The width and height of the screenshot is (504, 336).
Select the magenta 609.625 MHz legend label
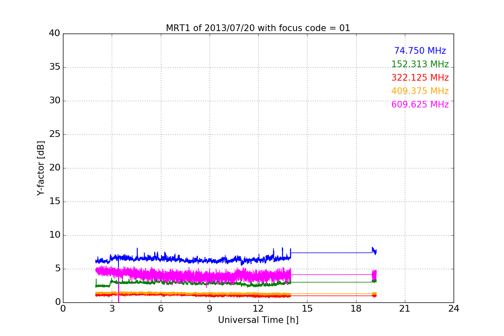click(x=420, y=105)
